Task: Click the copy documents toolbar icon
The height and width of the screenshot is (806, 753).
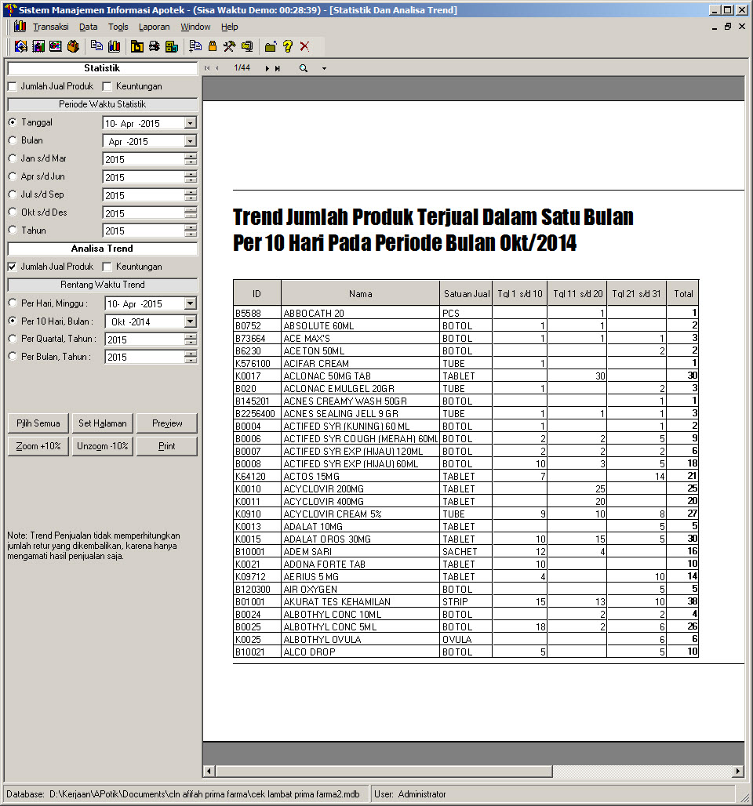Action: coord(96,46)
